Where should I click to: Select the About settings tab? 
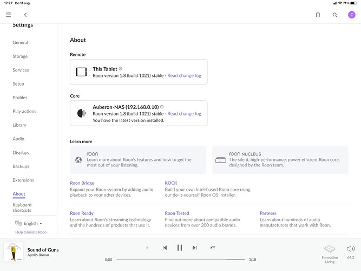tap(19, 194)
